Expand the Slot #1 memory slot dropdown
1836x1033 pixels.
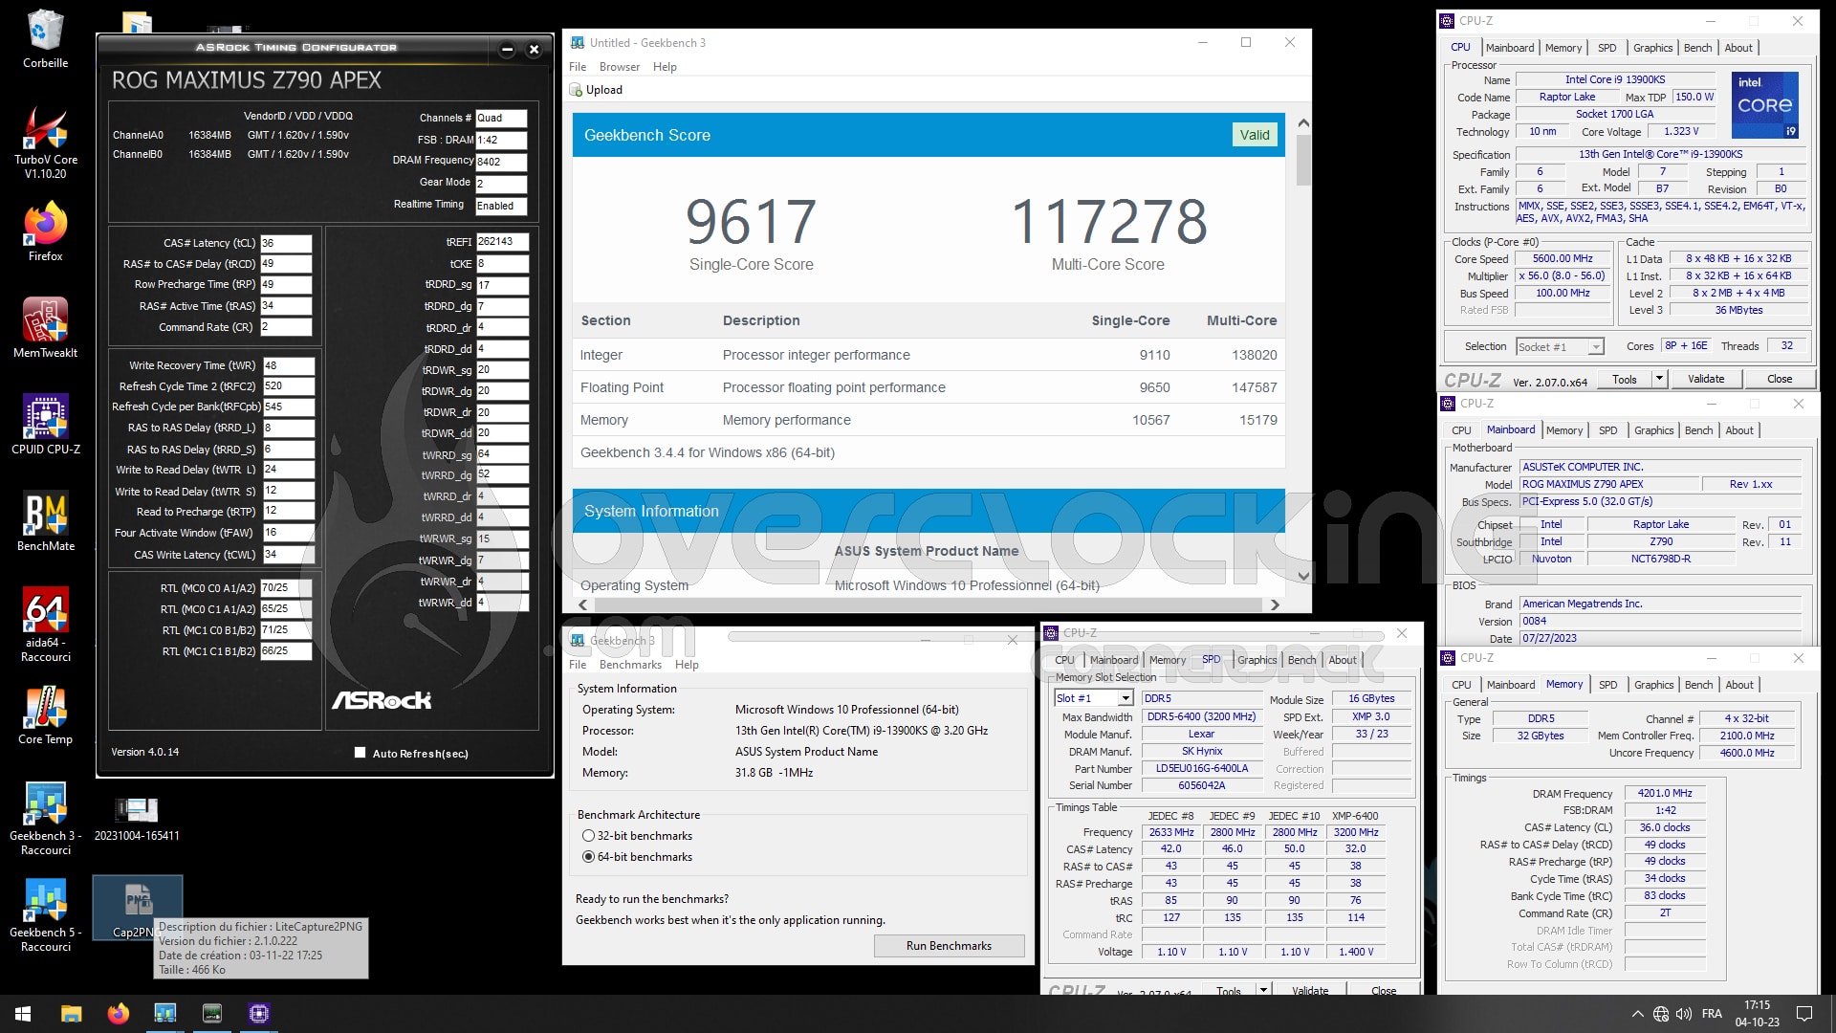[x=1093, y=698]
